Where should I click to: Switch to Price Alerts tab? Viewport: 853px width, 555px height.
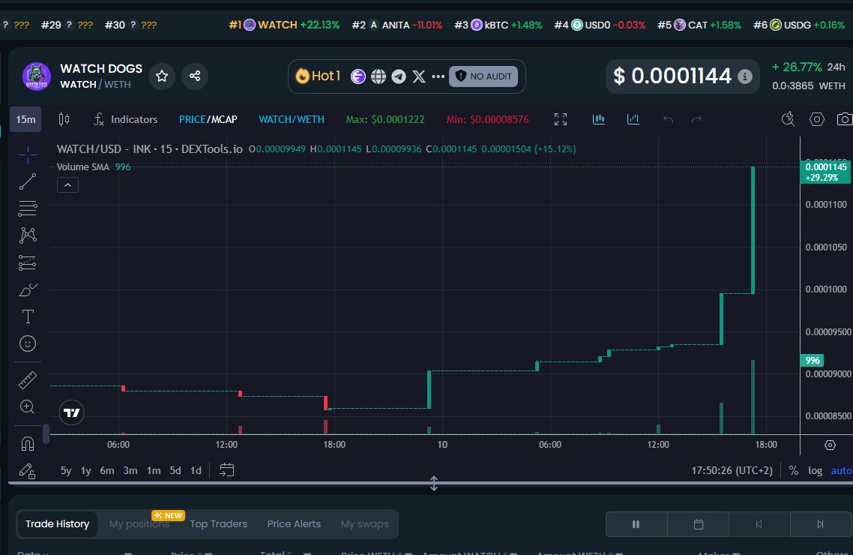point(294,524)
